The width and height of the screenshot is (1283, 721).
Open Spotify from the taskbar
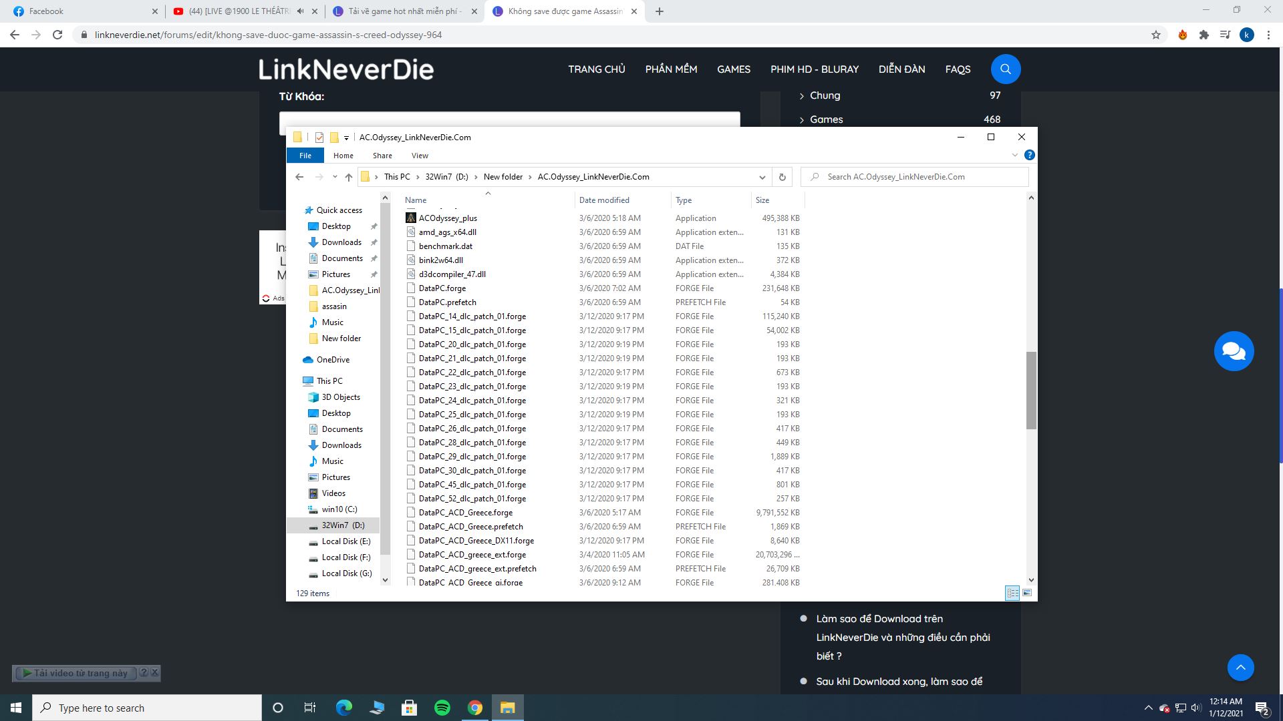pos(442,708)
